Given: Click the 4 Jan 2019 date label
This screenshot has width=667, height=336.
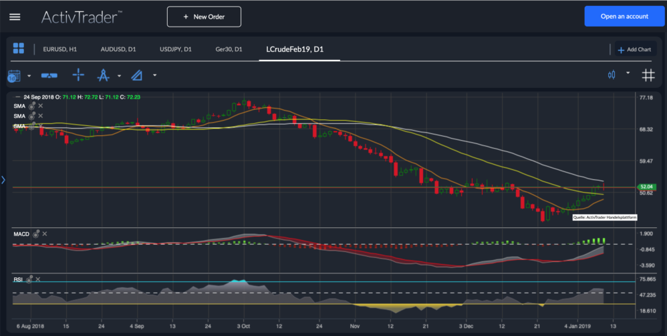Looking at the screenshot, I should pos(577,326).
